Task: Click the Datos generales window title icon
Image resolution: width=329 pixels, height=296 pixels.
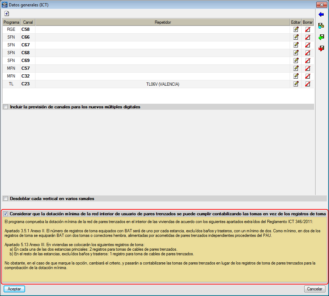Action: 4,5
